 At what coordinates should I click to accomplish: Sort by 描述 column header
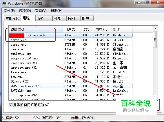click(x=122, y=29)
